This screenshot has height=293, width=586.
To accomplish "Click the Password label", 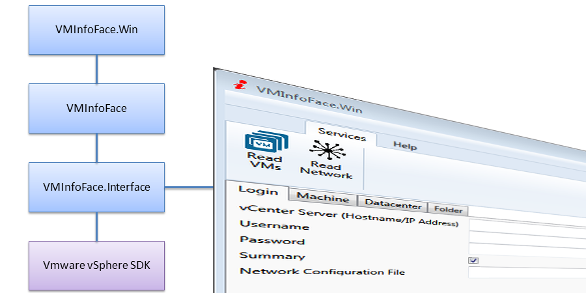I will (x=272, y=240).
